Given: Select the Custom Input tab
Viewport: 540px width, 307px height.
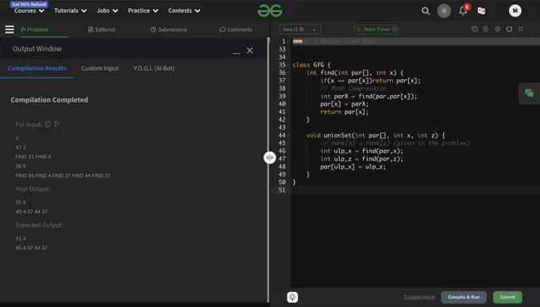Looking at the screenshot, I should pyautogui.click(x=100, y=68).
